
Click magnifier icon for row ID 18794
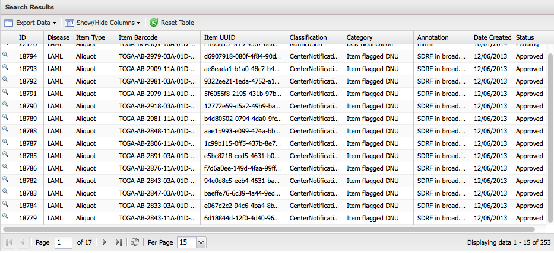5,55
